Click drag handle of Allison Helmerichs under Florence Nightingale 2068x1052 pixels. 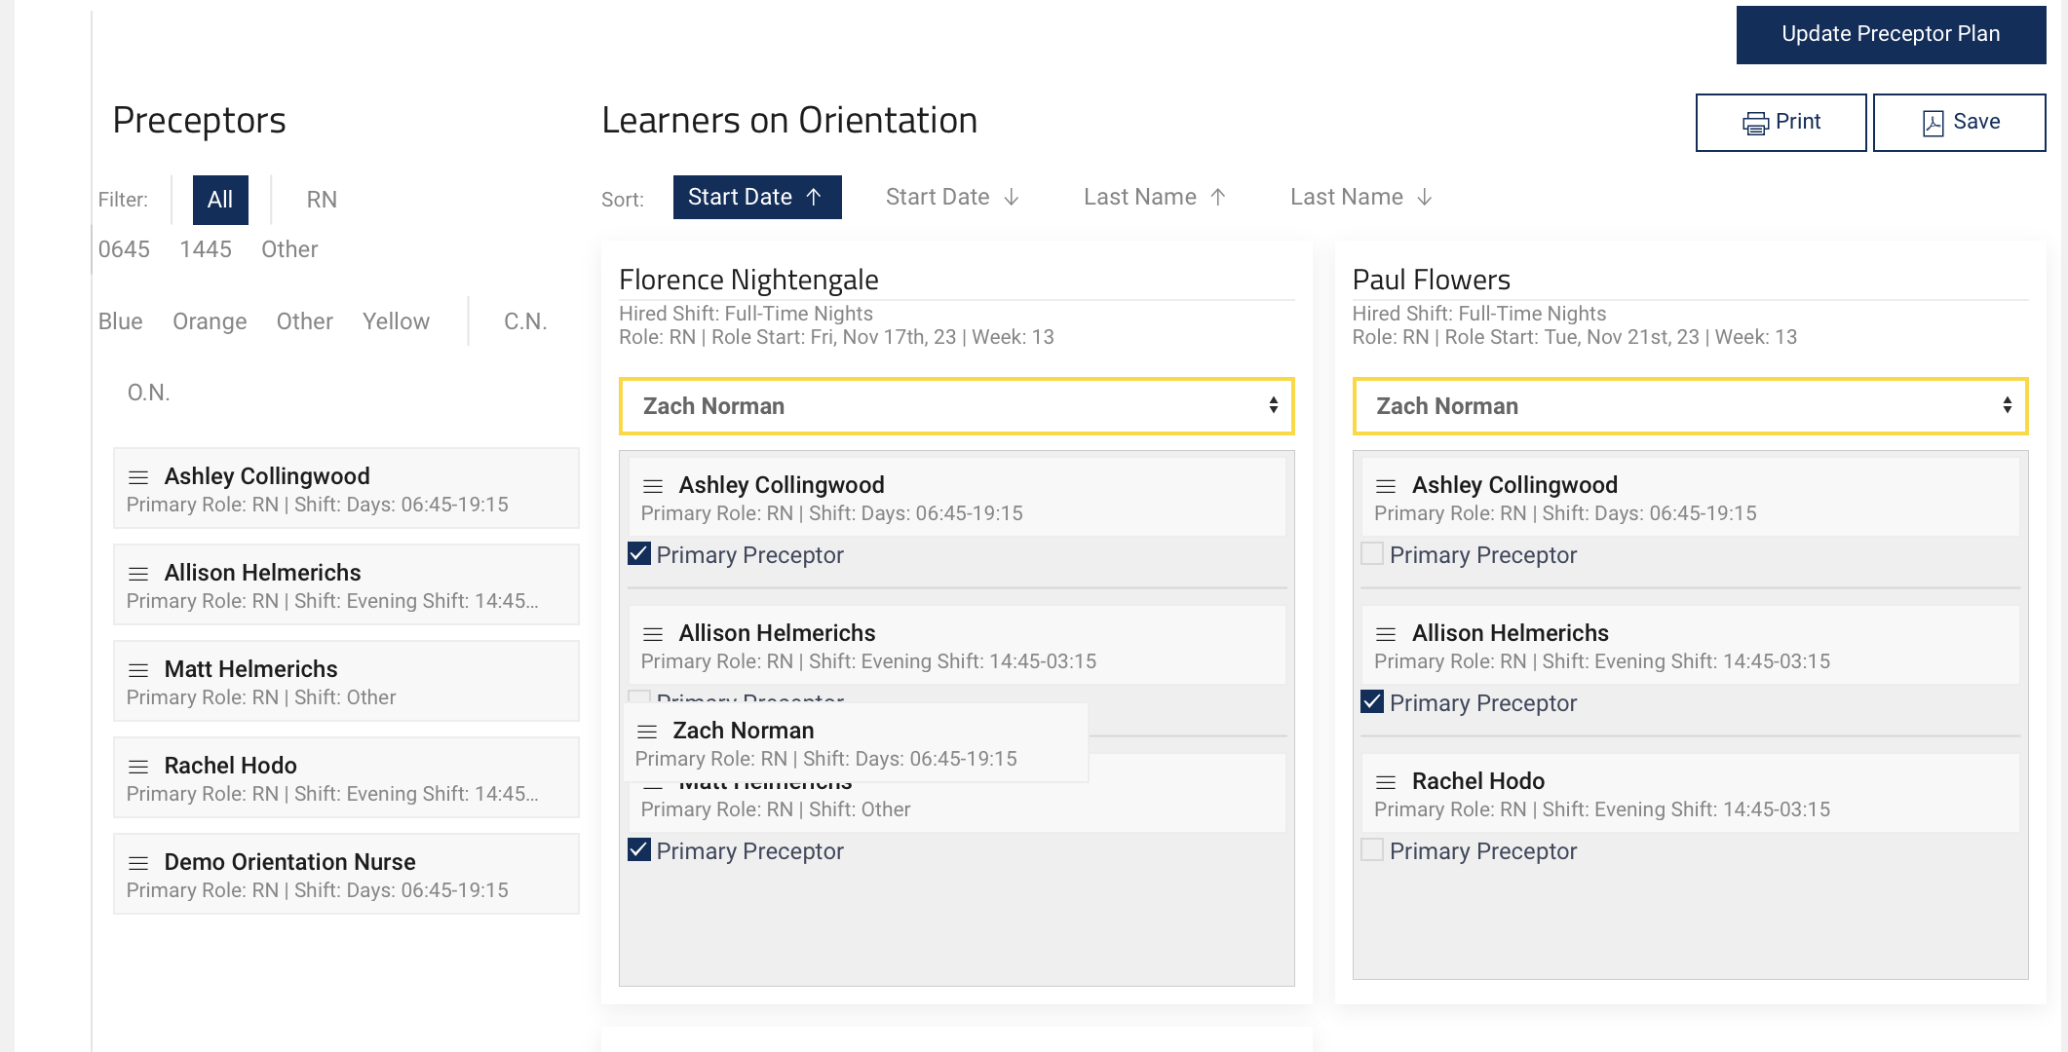(653, 634)
